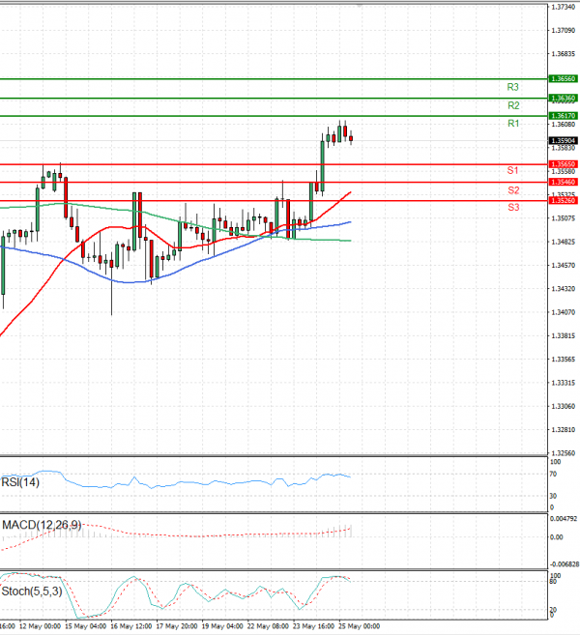580x635 pixels.
Task: Click the RSI scale level 30
Action: pyautogui.click(x=553, y=496)
